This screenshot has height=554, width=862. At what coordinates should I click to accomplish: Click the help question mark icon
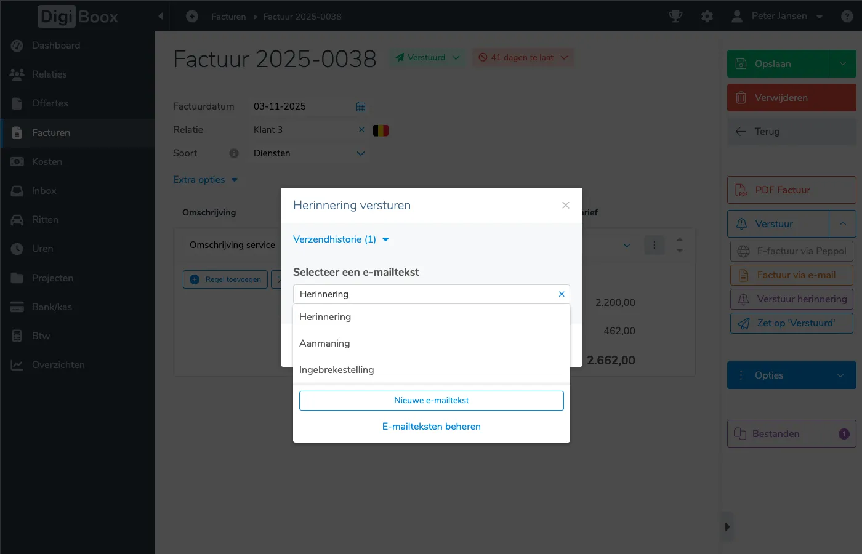(x=847, y=17)
